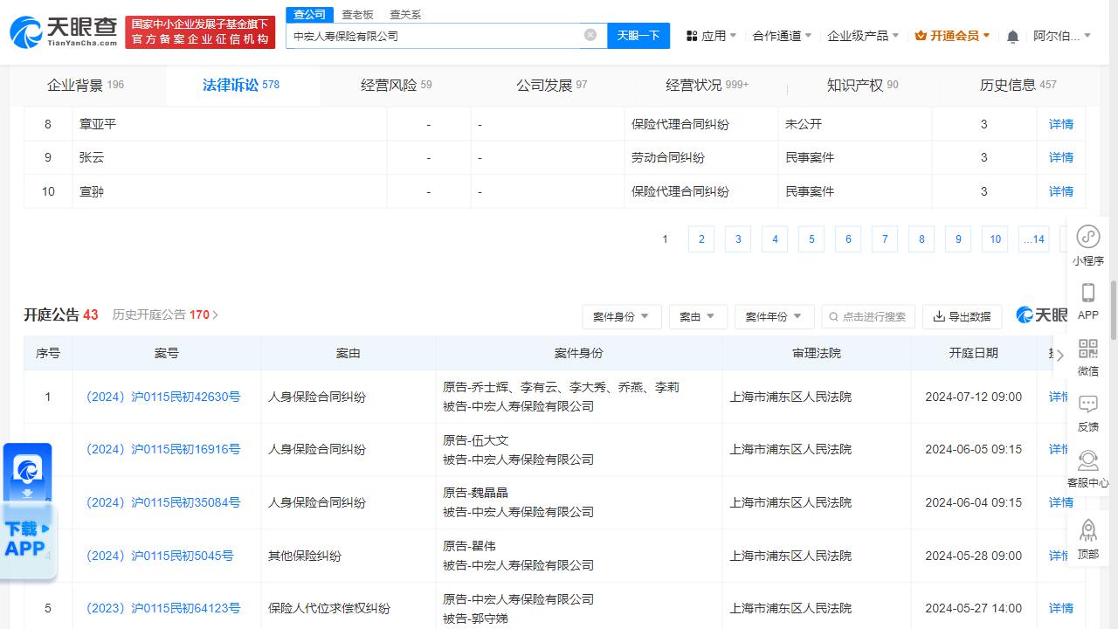1118x629 pixels.
Task: Open the 案件年份 filter dropdown
Action: (x=774, y=316)
